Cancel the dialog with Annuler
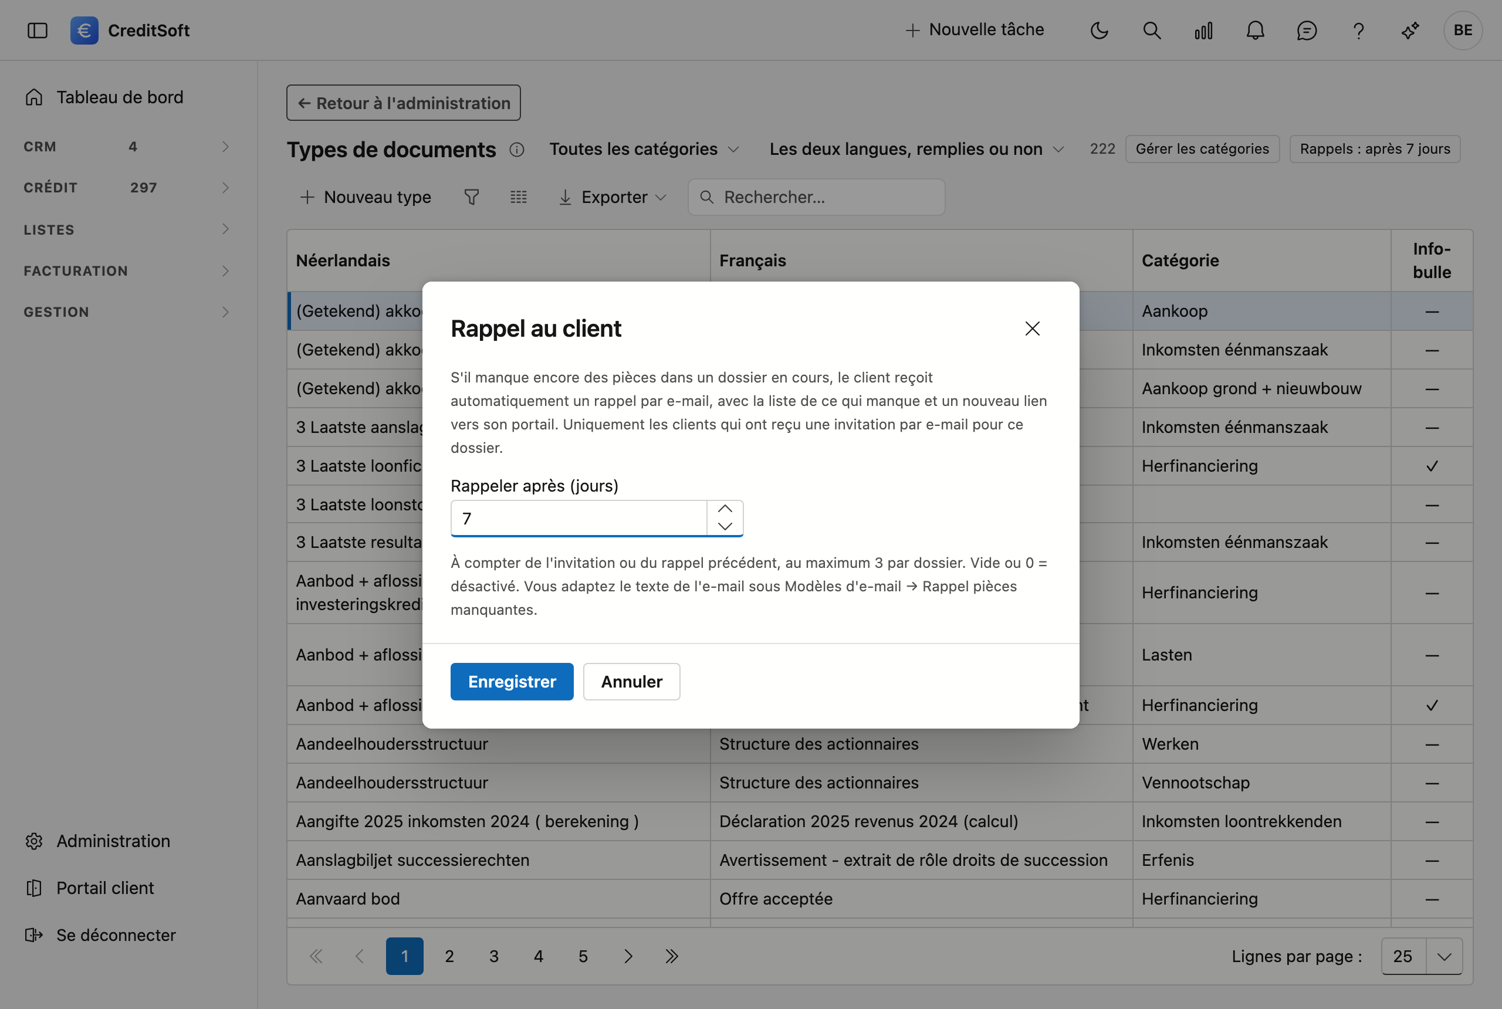 tap(631, 682)
